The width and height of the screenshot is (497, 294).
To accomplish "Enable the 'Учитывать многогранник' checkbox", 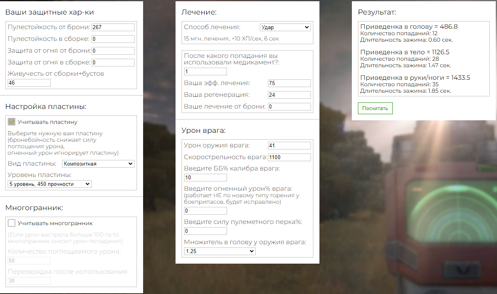I will (12, 223).
